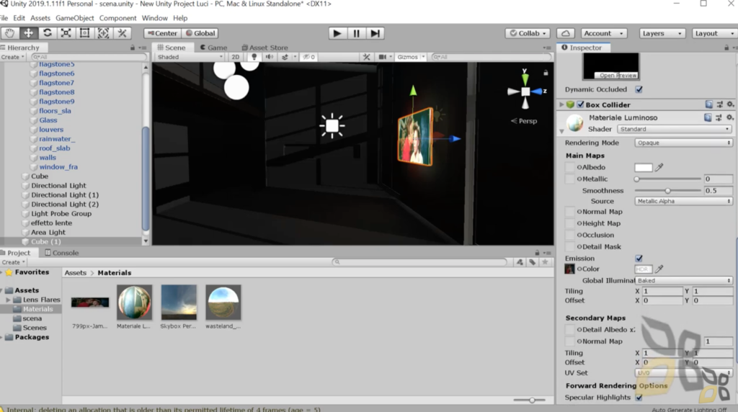Switch to the Game tab
This screenshot has width=738, height=412.
click(x=213, y=48)
